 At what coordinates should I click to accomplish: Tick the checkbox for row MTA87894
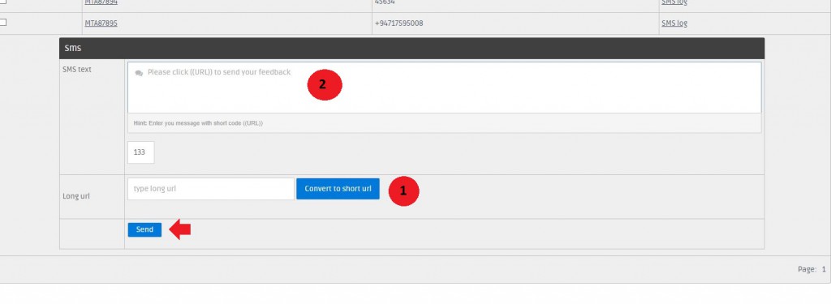click(x=2, y=2)
